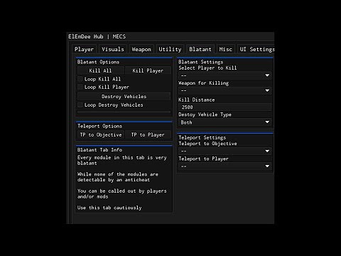Click the Kill Distance label
Screen dimensions: 341x256
(x=197, y=100)
